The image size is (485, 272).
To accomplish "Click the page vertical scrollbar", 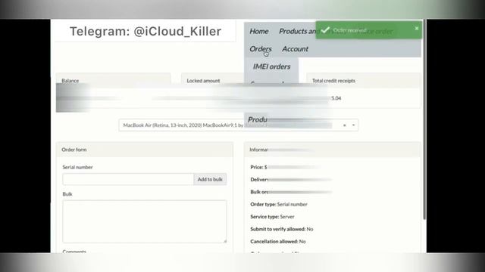I will click(x=424, y=119).
